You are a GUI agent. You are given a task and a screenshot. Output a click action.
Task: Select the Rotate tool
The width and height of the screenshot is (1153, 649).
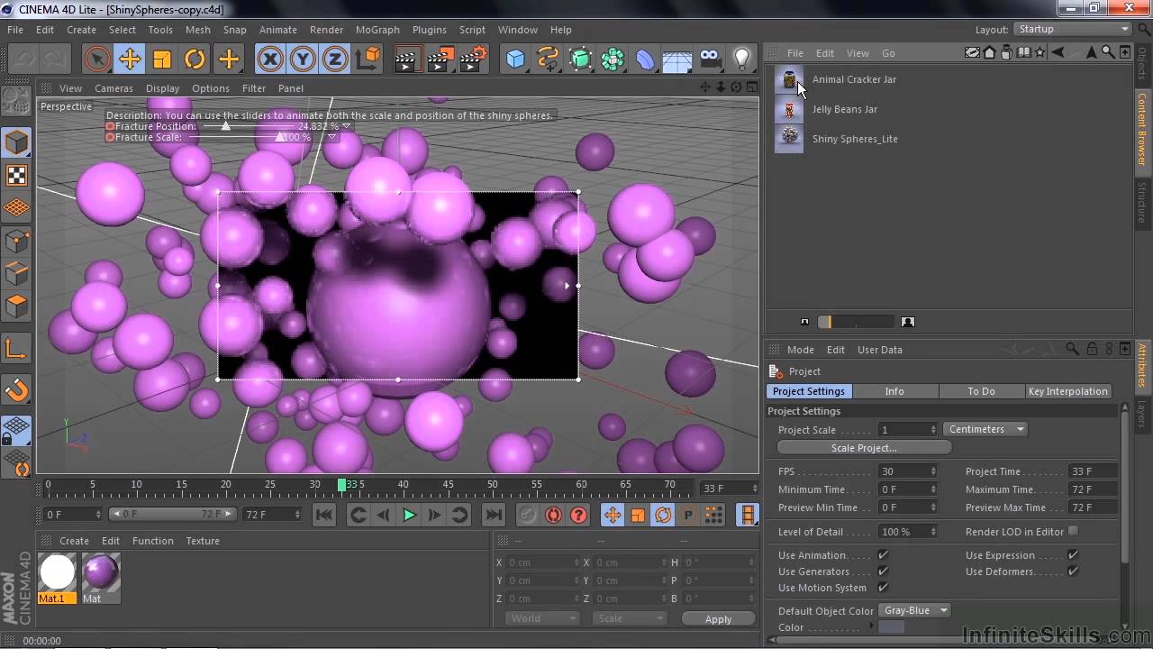click(x=195, y=60)
